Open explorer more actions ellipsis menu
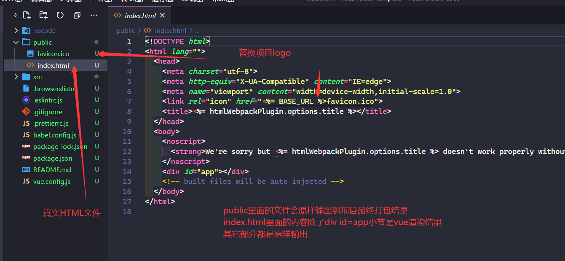Image resolution: width=565 pixels, height=261 pixels. 94,16
